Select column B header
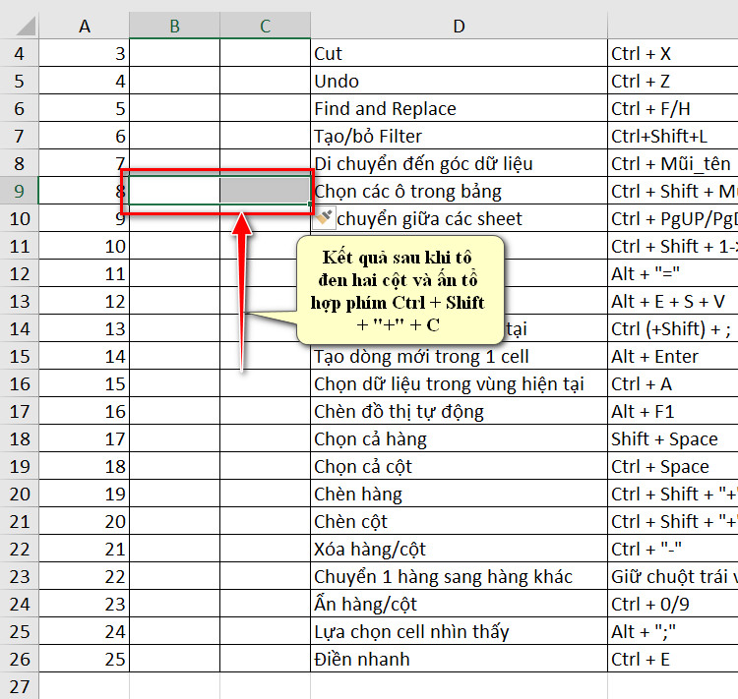Screen dimensions: 738x699 click(x=174, y=26)
